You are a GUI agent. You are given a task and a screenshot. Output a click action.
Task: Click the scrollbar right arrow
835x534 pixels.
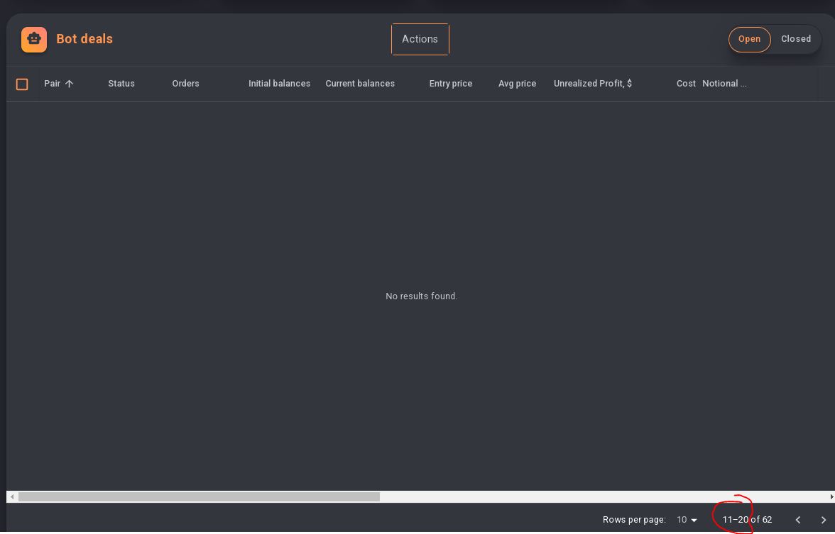pos(831,496)
